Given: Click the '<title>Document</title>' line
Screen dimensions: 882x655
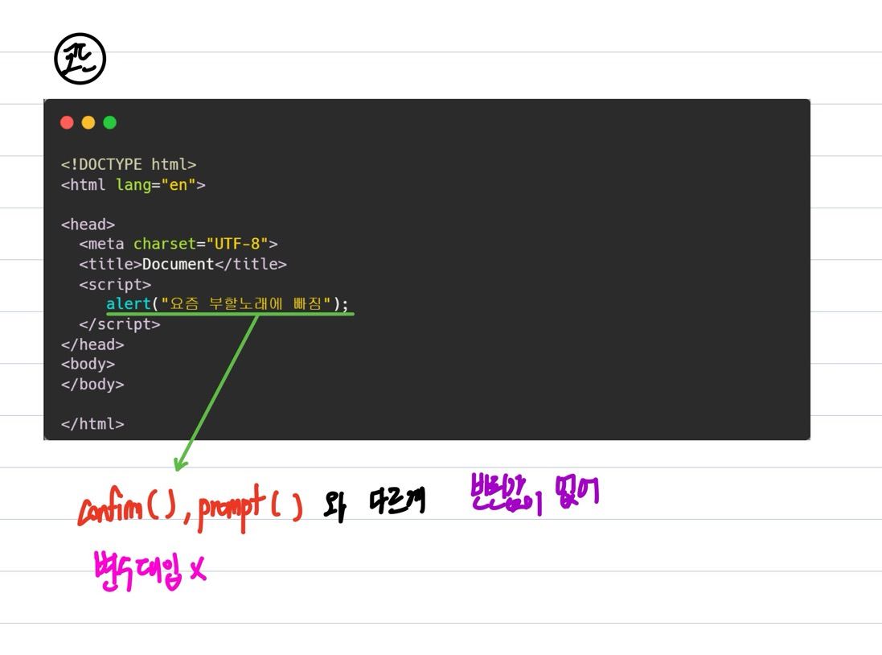Looking at the screenshot, I should pyautogui.click(x=183, y=264).
